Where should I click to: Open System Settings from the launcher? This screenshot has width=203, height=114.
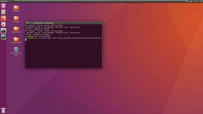click(3, 25)
